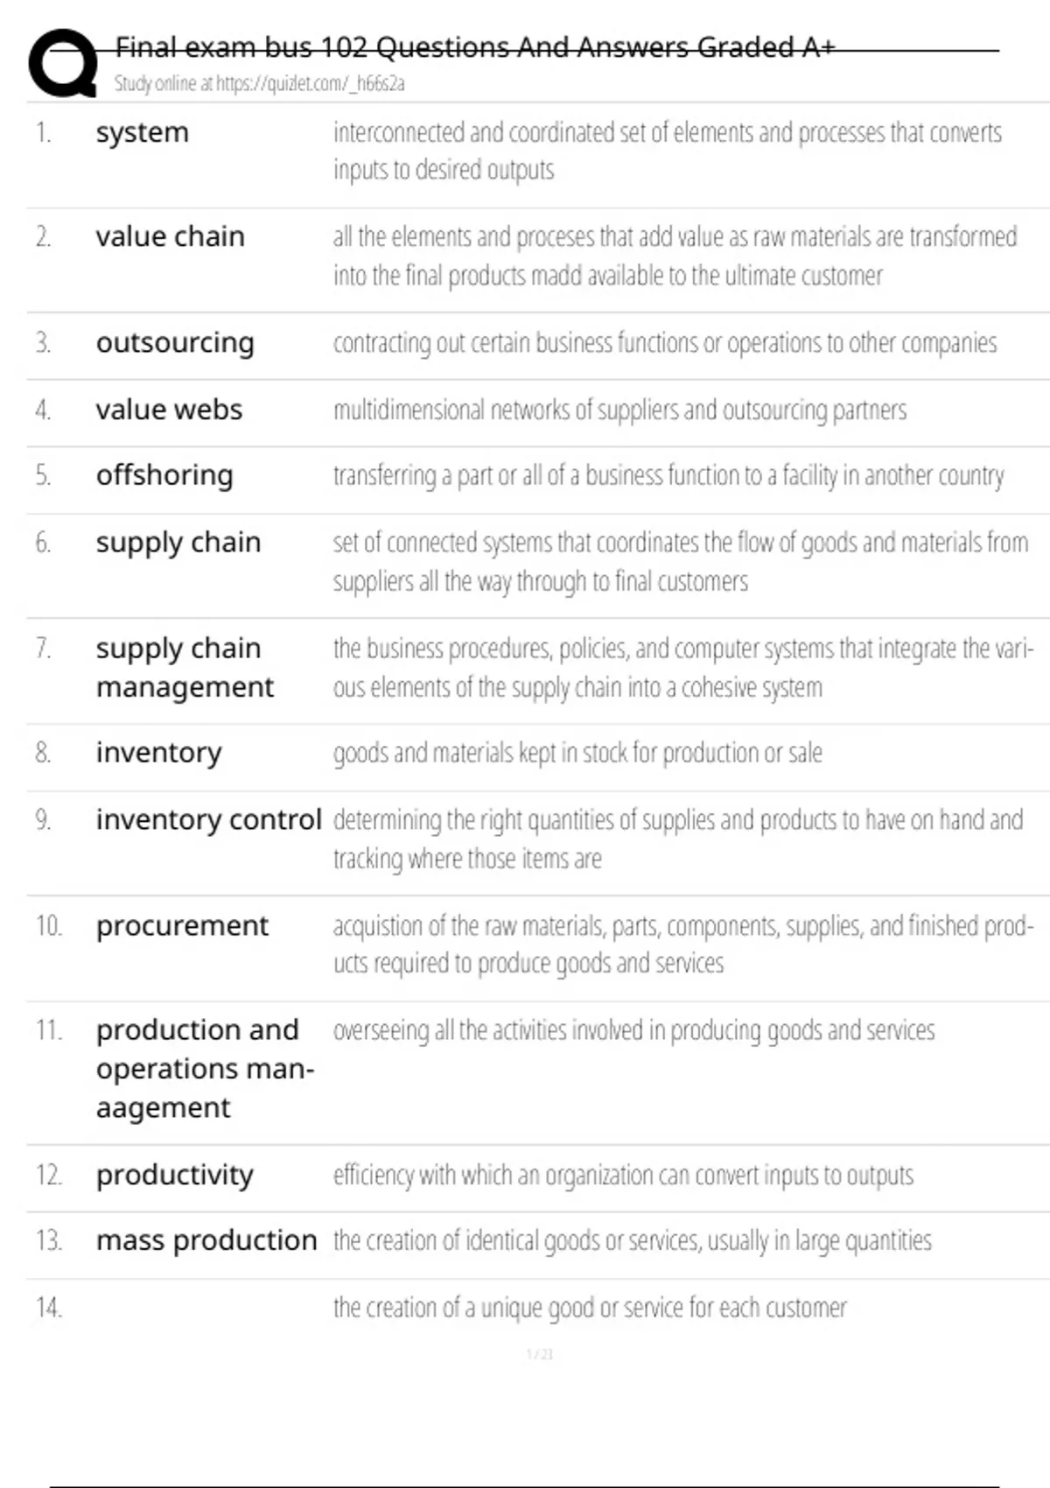Image resolution: width=1050 pixels, height=1488 pixels.
Task: Select the "offshoring" term
Action: coord(164,475)
